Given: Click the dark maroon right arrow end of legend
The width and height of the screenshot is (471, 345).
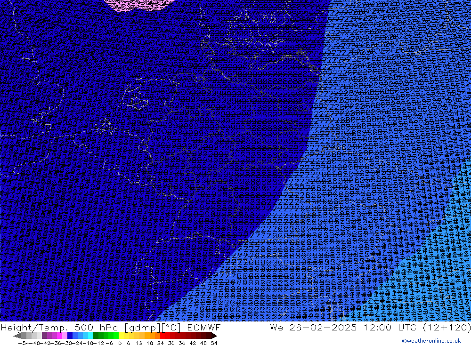Looking at the screenshot, I should coord(214,336).
